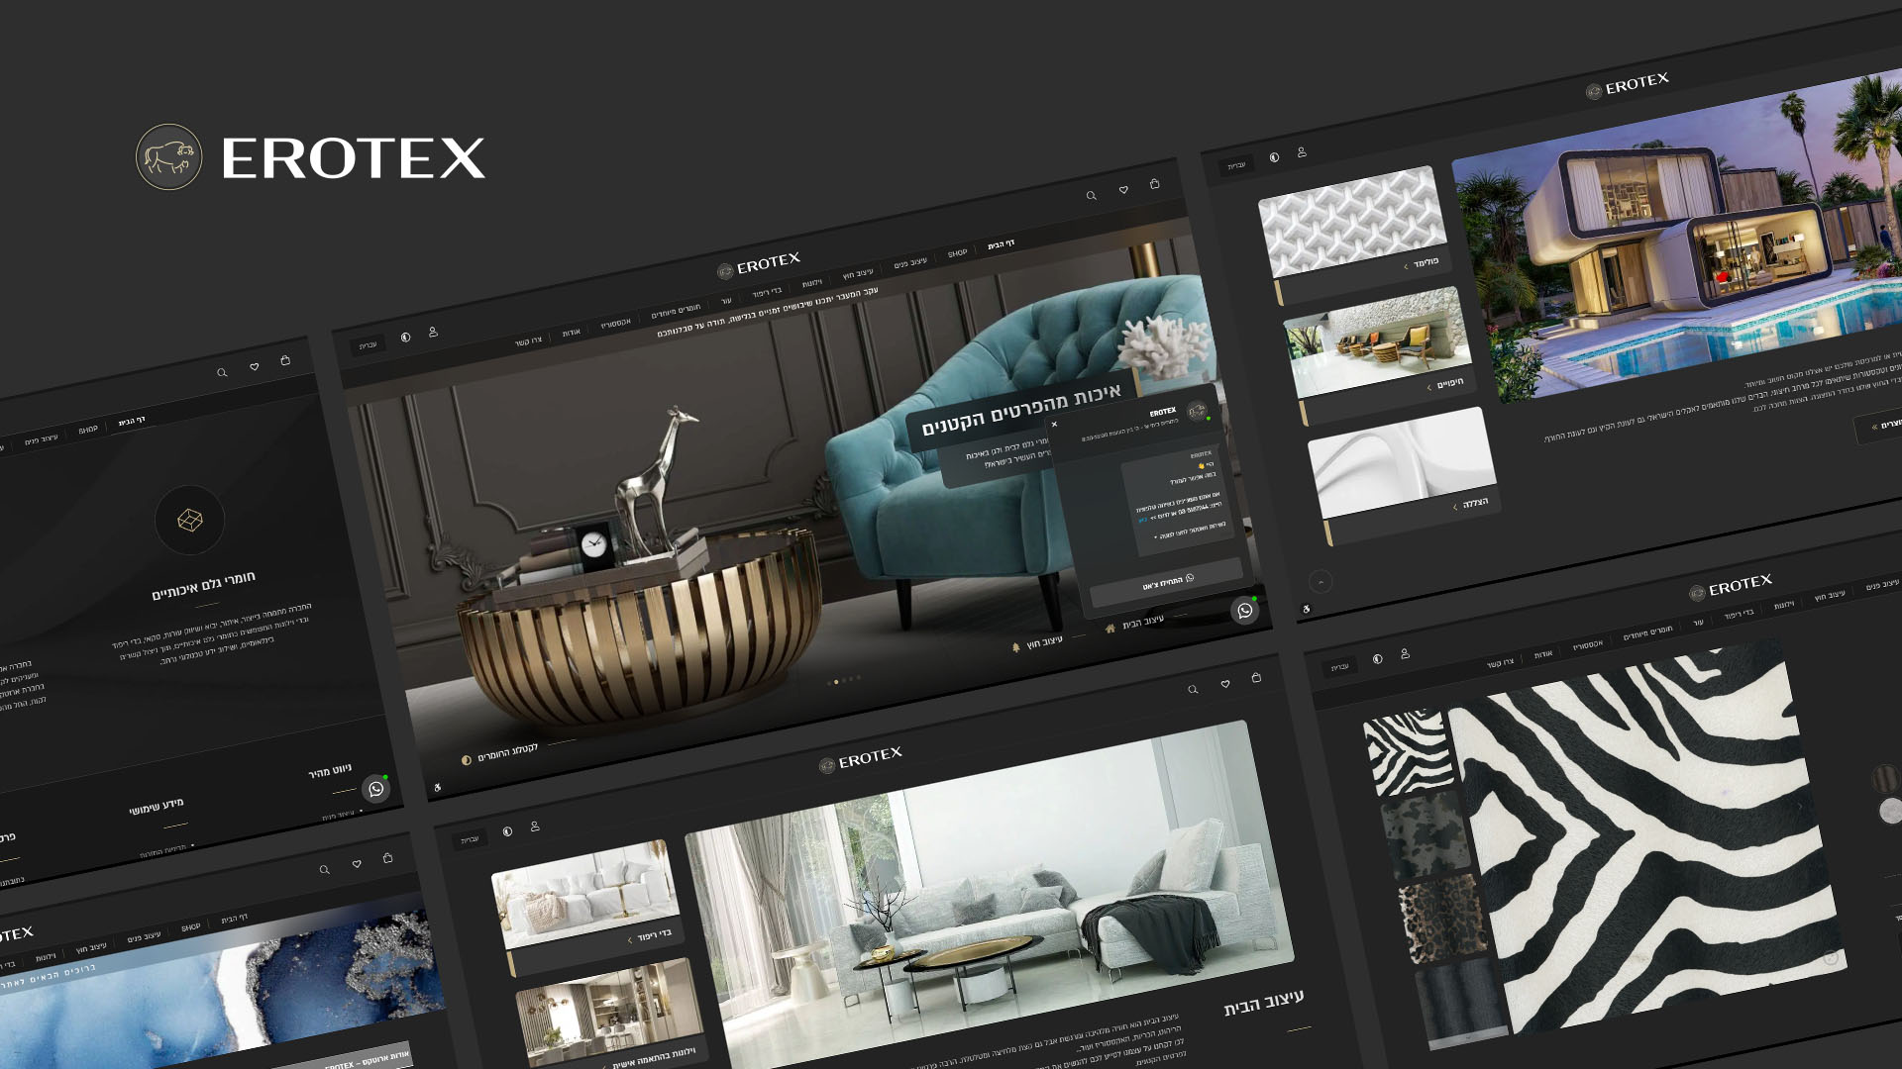Select 'חומרים מיוחדים' menu item on zebra page
Screen dimensions: 1902x1069
pos(1647,633)
